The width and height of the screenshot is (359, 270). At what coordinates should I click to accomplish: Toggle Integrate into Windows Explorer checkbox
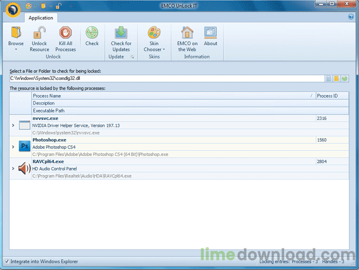[x=6, y=261]
